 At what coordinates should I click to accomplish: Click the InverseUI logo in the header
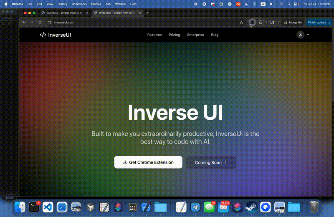pos(55,35)
